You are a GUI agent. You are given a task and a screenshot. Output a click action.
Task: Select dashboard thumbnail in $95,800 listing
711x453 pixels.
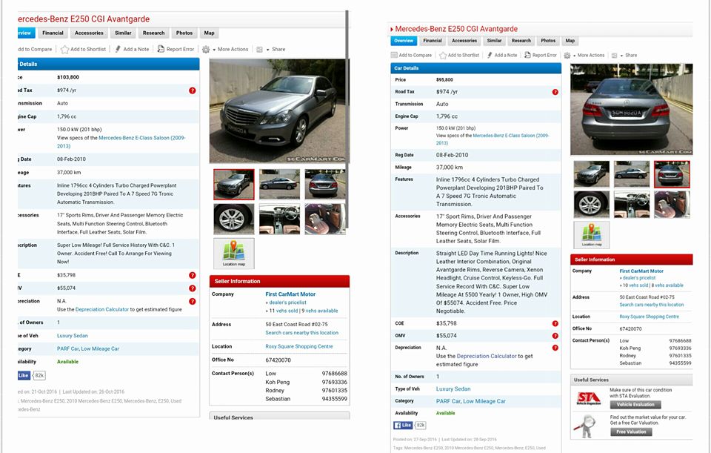pyautogui.click(x=632, y=205)
